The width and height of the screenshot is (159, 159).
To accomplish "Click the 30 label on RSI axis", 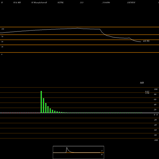I will (x=2, y=47).
